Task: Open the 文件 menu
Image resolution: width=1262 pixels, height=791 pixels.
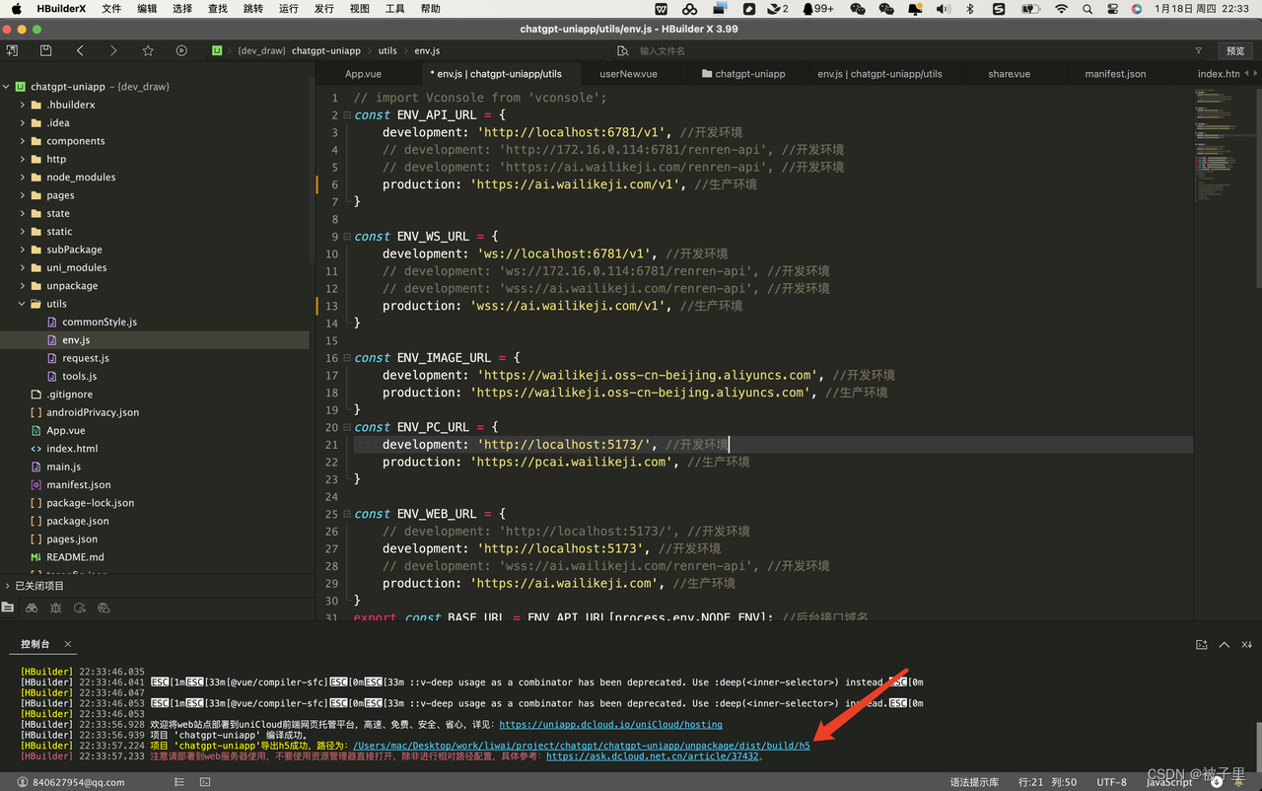Action: pos(111,9)
